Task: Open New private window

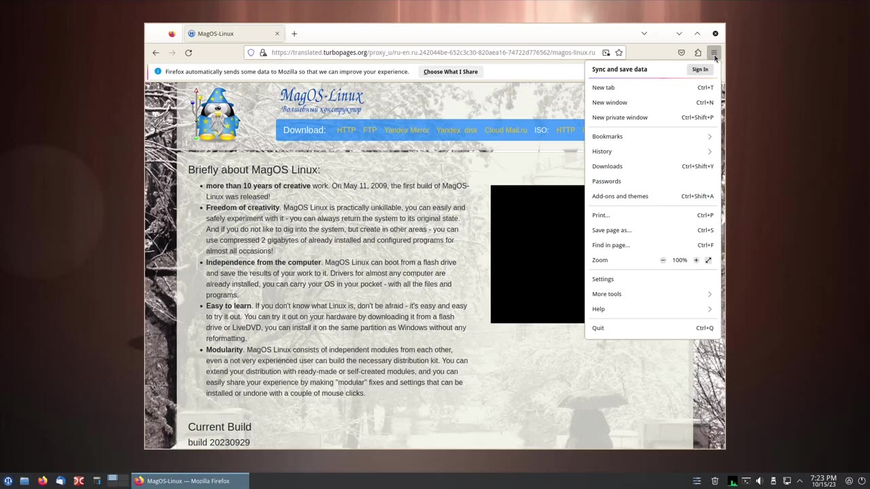Action: (652, 117)
